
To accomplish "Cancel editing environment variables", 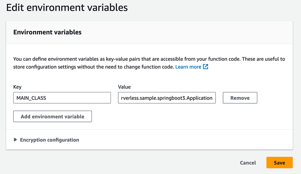I will [248, 163].
